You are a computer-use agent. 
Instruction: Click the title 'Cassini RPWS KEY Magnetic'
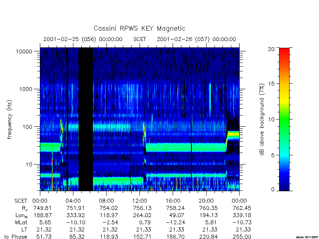(139, 28)
